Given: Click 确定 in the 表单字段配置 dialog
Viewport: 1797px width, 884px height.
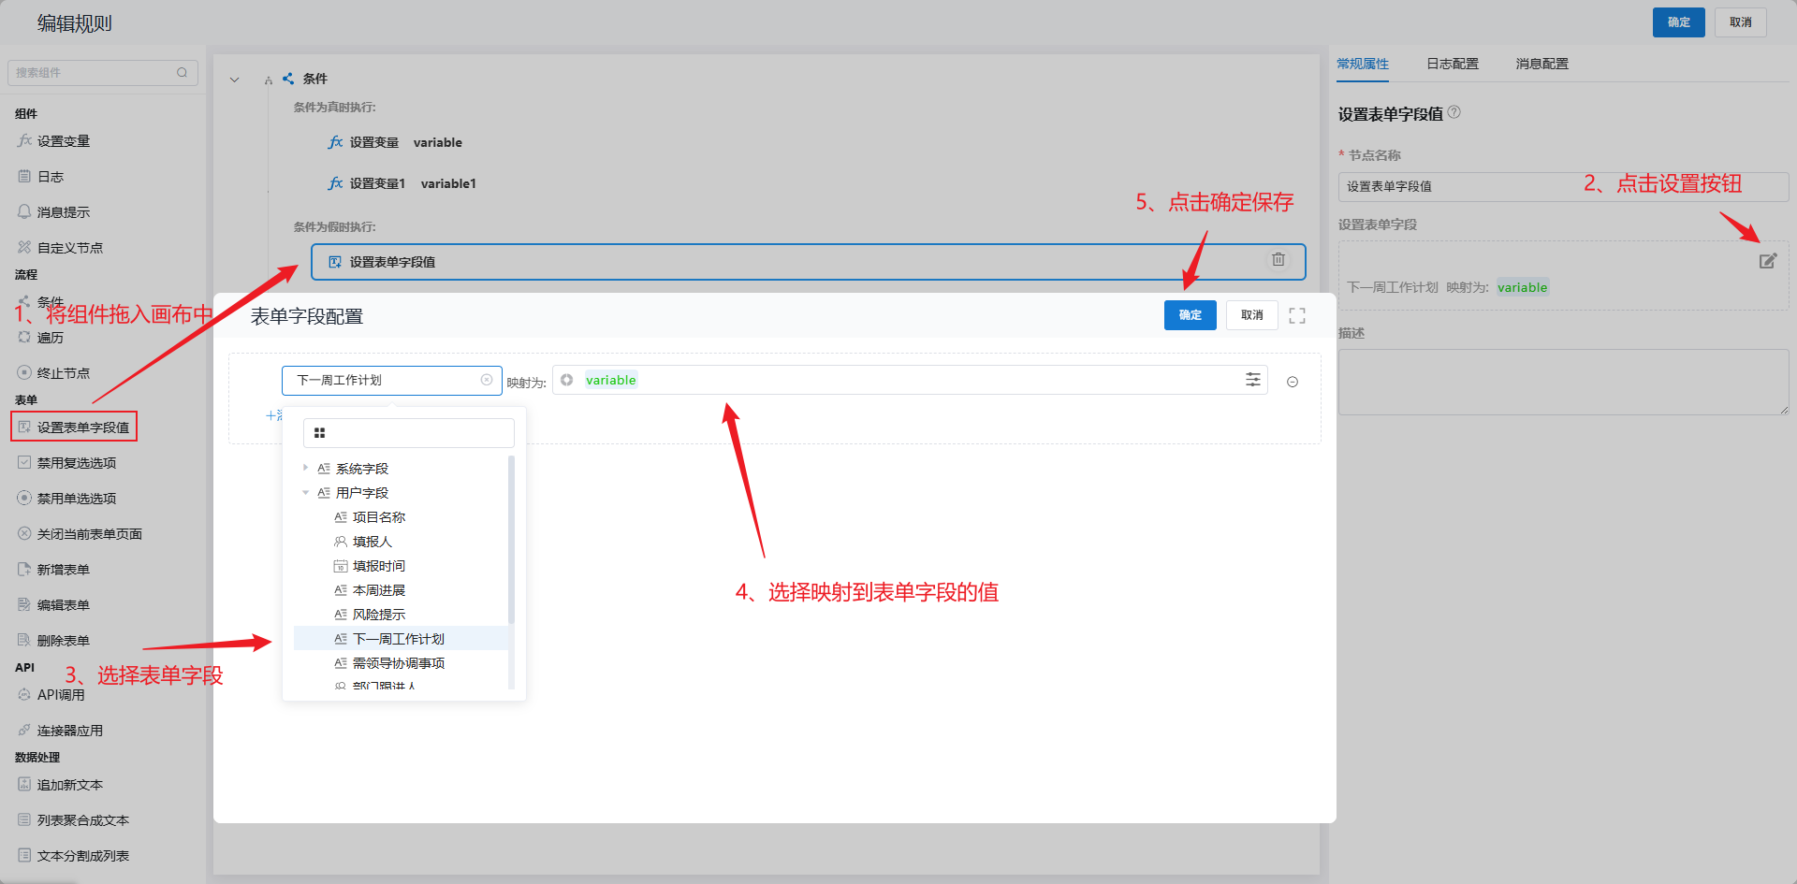Looking at the screenshot, I should click(1190, 315).
